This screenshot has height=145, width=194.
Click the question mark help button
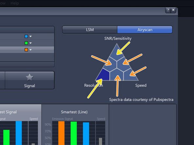168,10
